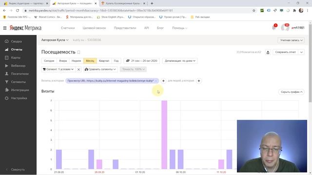This screenshot has height=175, width=312.
Task: Bookmark page with star icon
Action: click(x=254, y=11)
